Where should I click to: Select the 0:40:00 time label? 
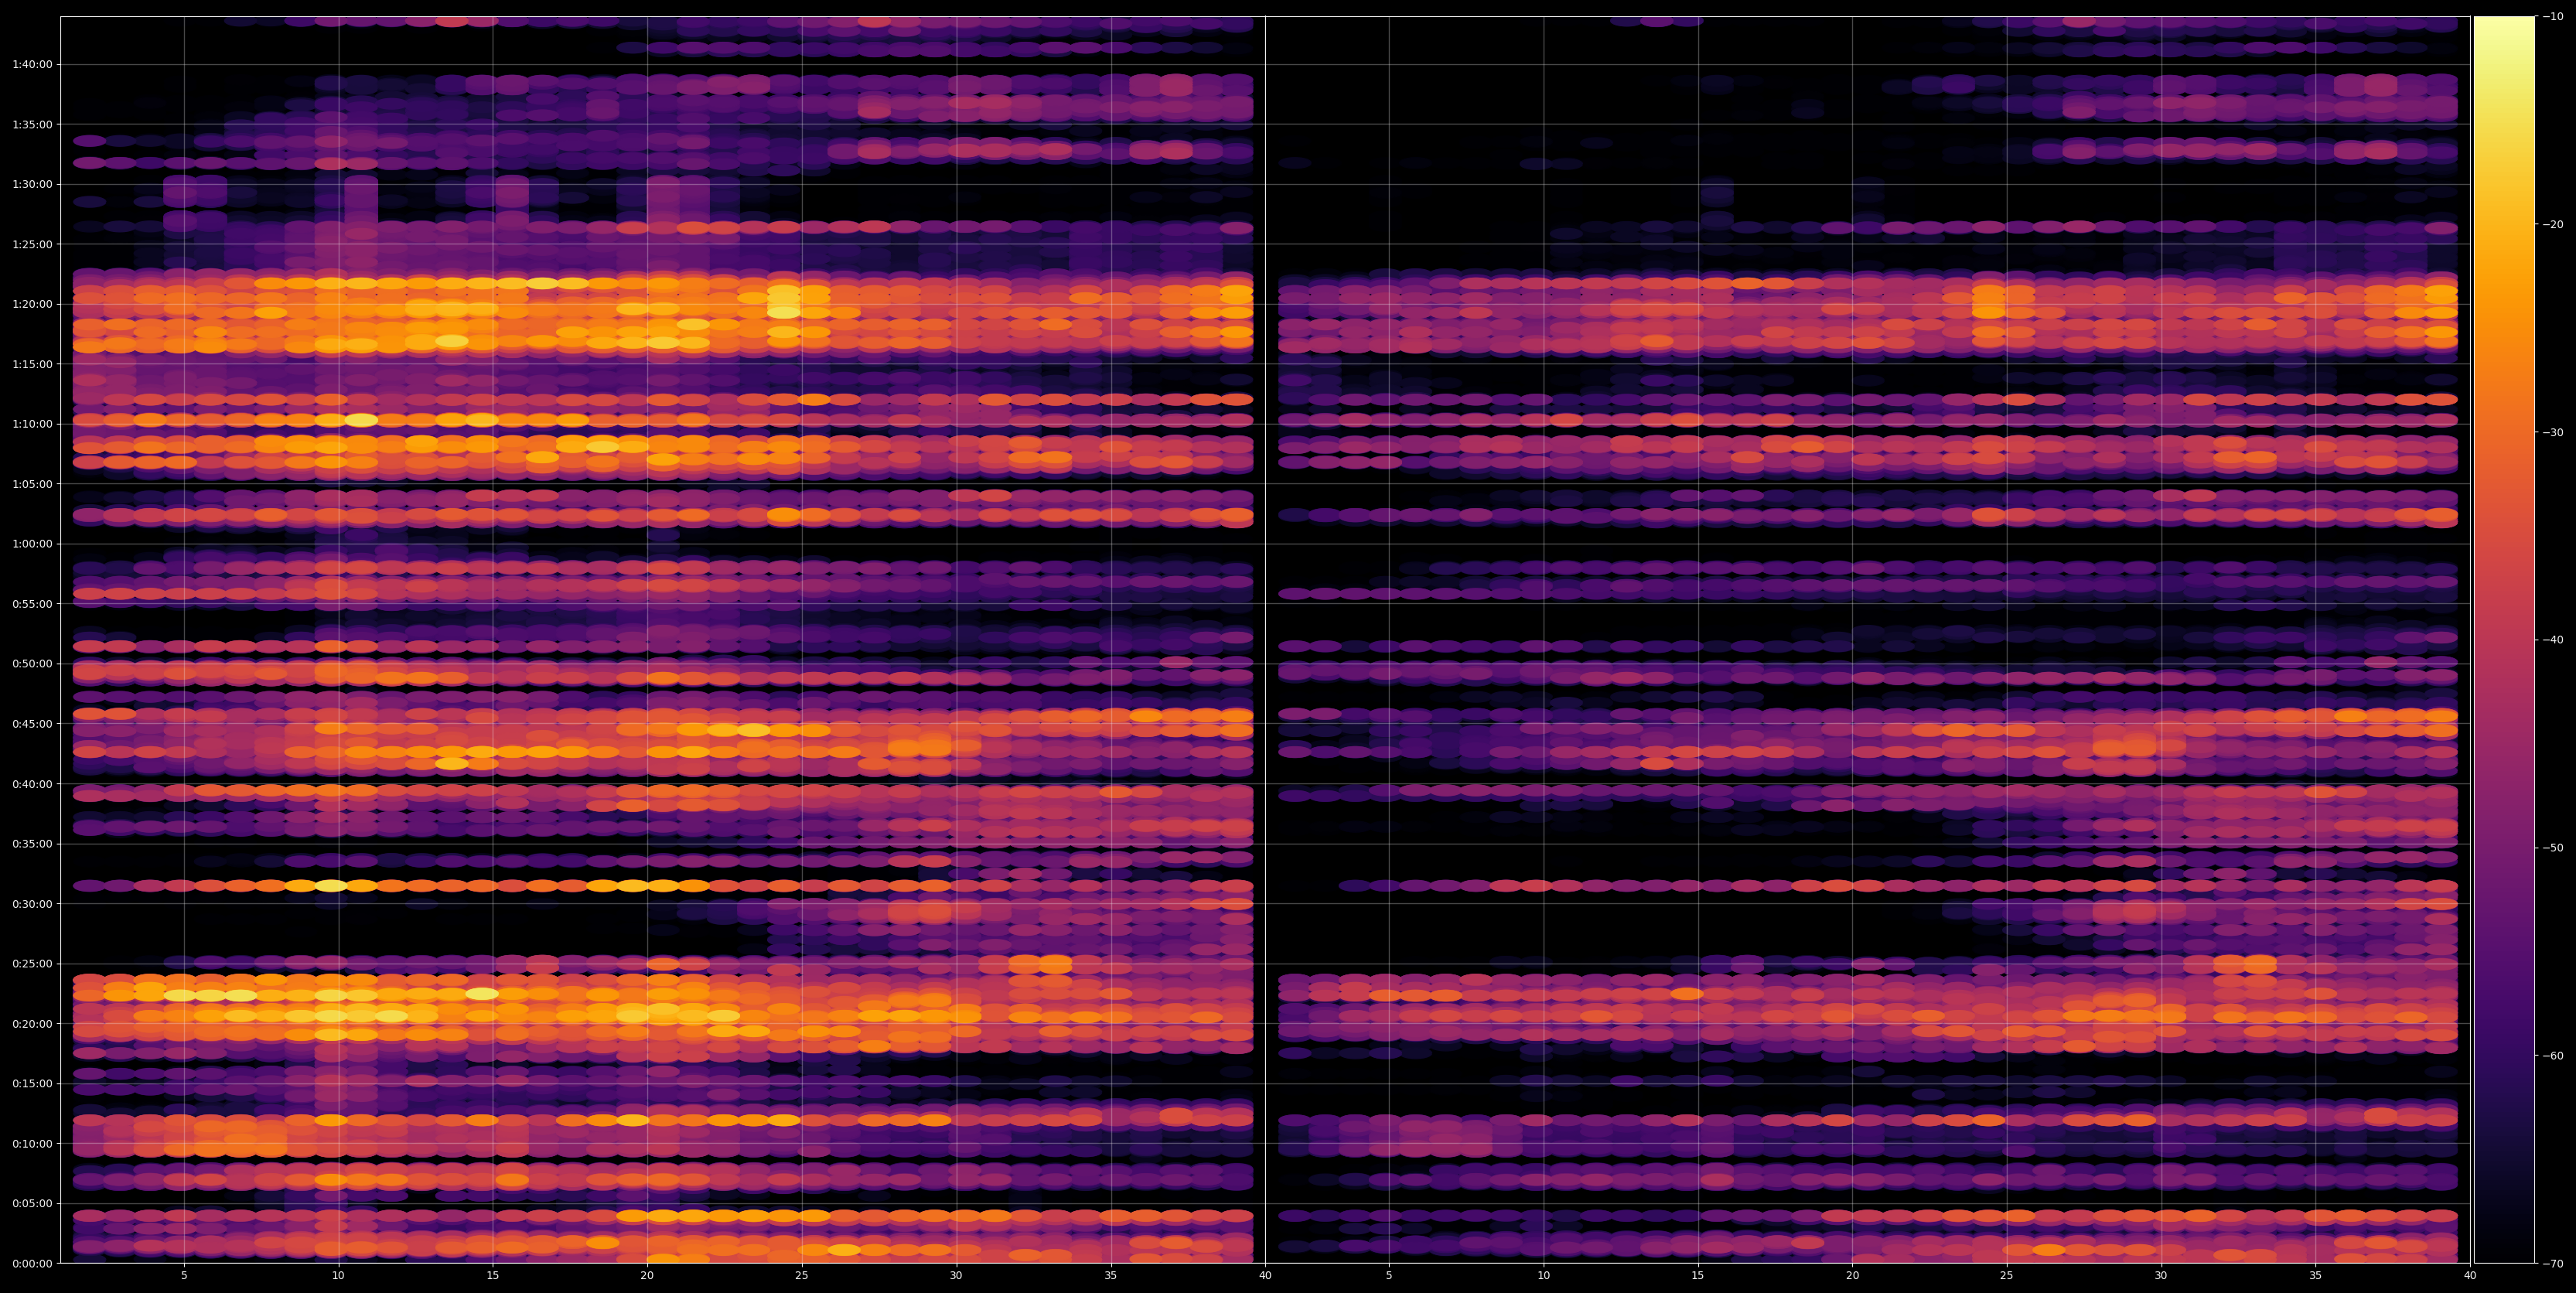(32, 784)
